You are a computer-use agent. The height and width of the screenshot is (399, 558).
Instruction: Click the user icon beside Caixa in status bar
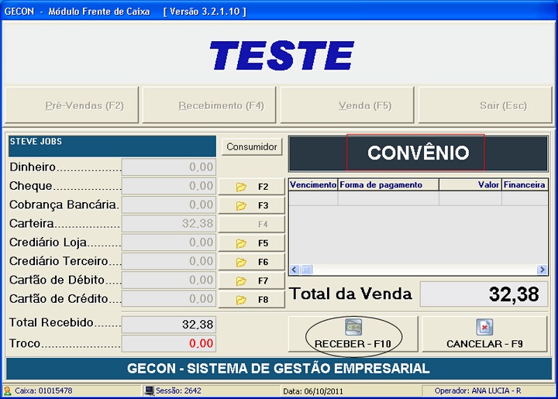8,390
